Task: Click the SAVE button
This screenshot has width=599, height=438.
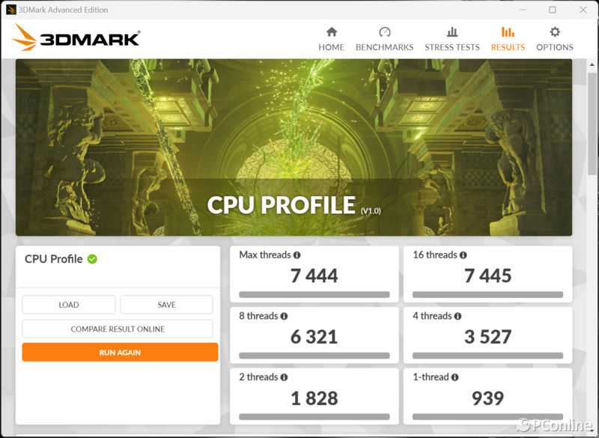Action: [x=166, y=305]
